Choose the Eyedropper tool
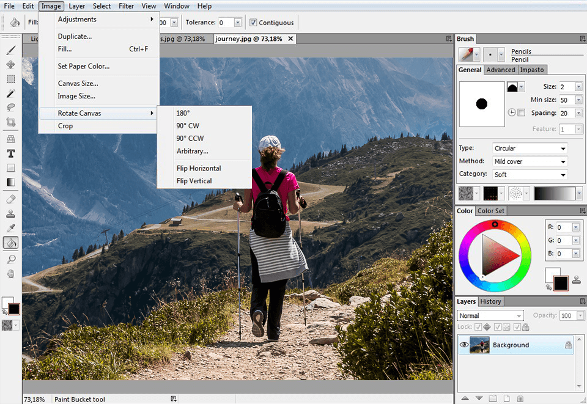The height and width of the screenshot is (404, 587). [x=10, y=227]
